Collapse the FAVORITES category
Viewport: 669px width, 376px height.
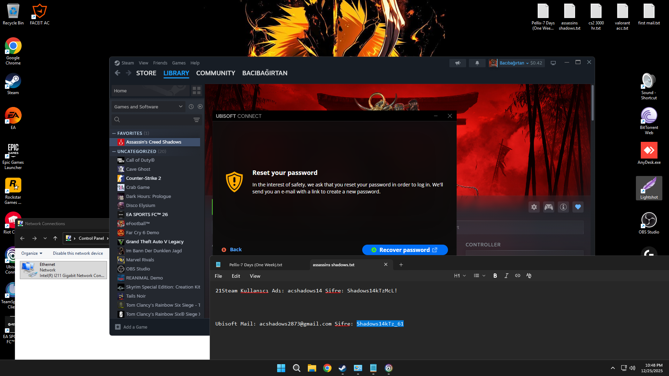[114, 133]
